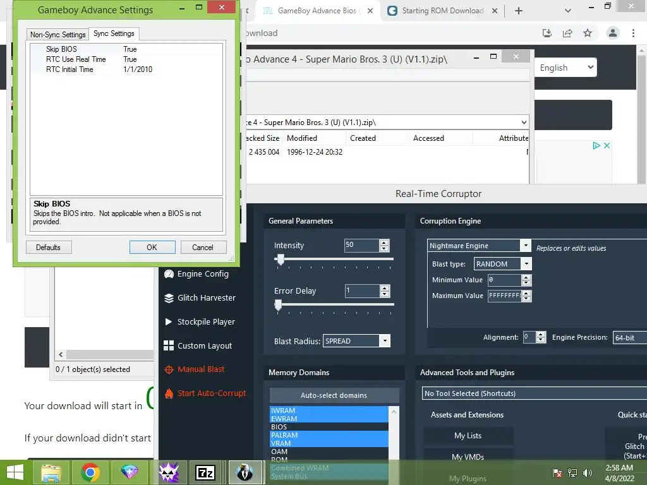Sort 7-Zip list by Modified column
The width and height of the screenshot is (647, 485).
pos(315,138)
